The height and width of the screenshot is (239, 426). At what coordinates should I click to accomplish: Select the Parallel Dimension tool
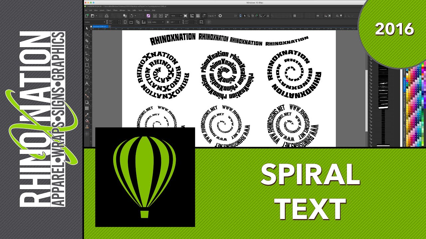click(x=87, y=90)
